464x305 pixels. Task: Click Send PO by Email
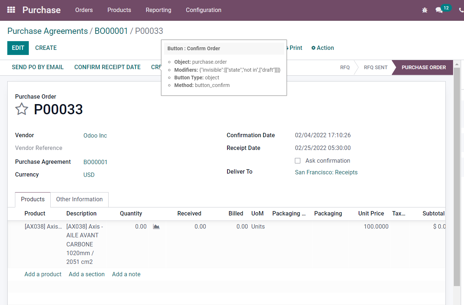pos(38,67)
